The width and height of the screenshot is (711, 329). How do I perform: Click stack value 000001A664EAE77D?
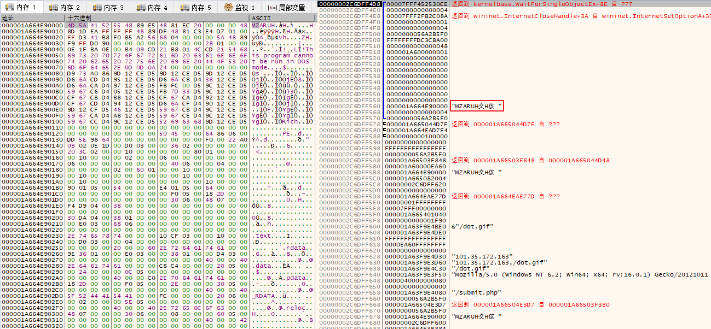point(417,196)
